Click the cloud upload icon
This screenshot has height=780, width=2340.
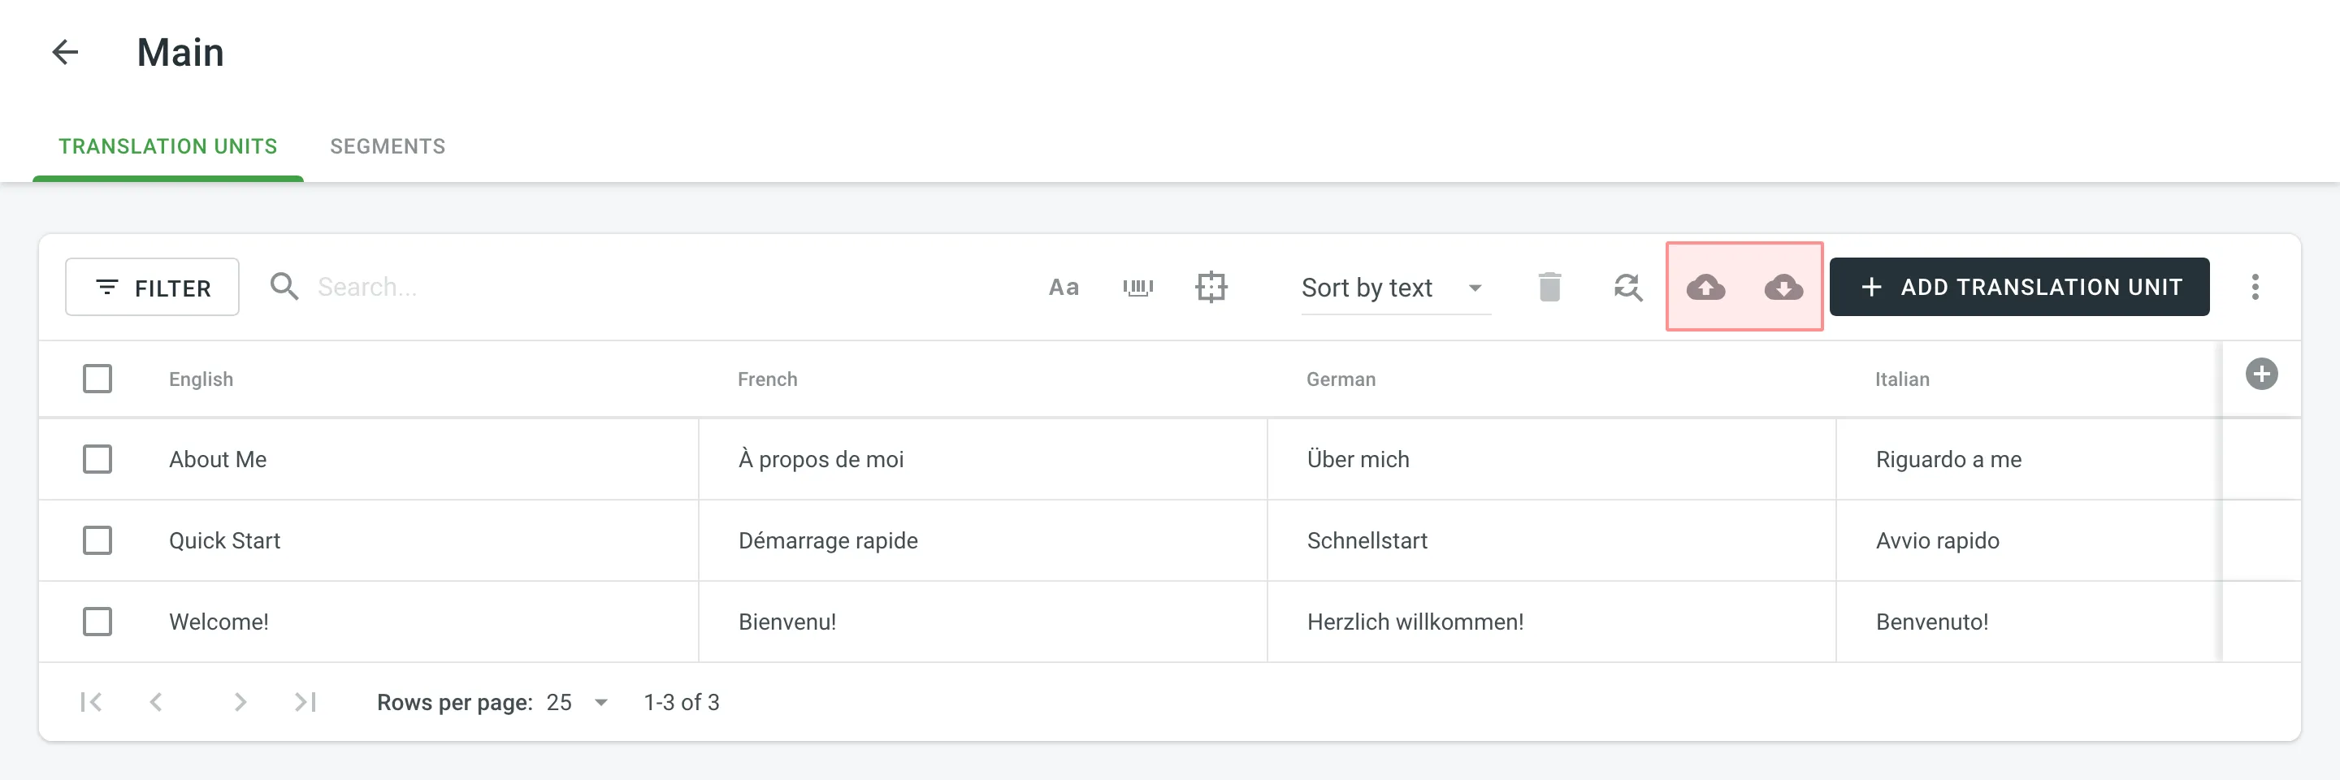point(1706,288)
